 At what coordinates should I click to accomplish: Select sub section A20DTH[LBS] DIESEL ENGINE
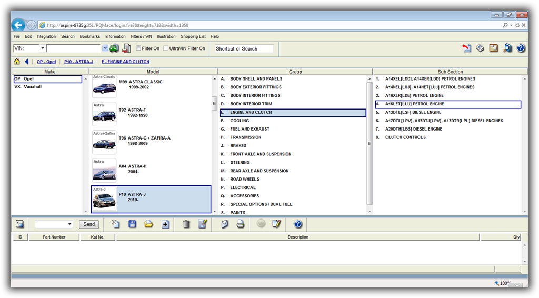click(x=448, y=129)
